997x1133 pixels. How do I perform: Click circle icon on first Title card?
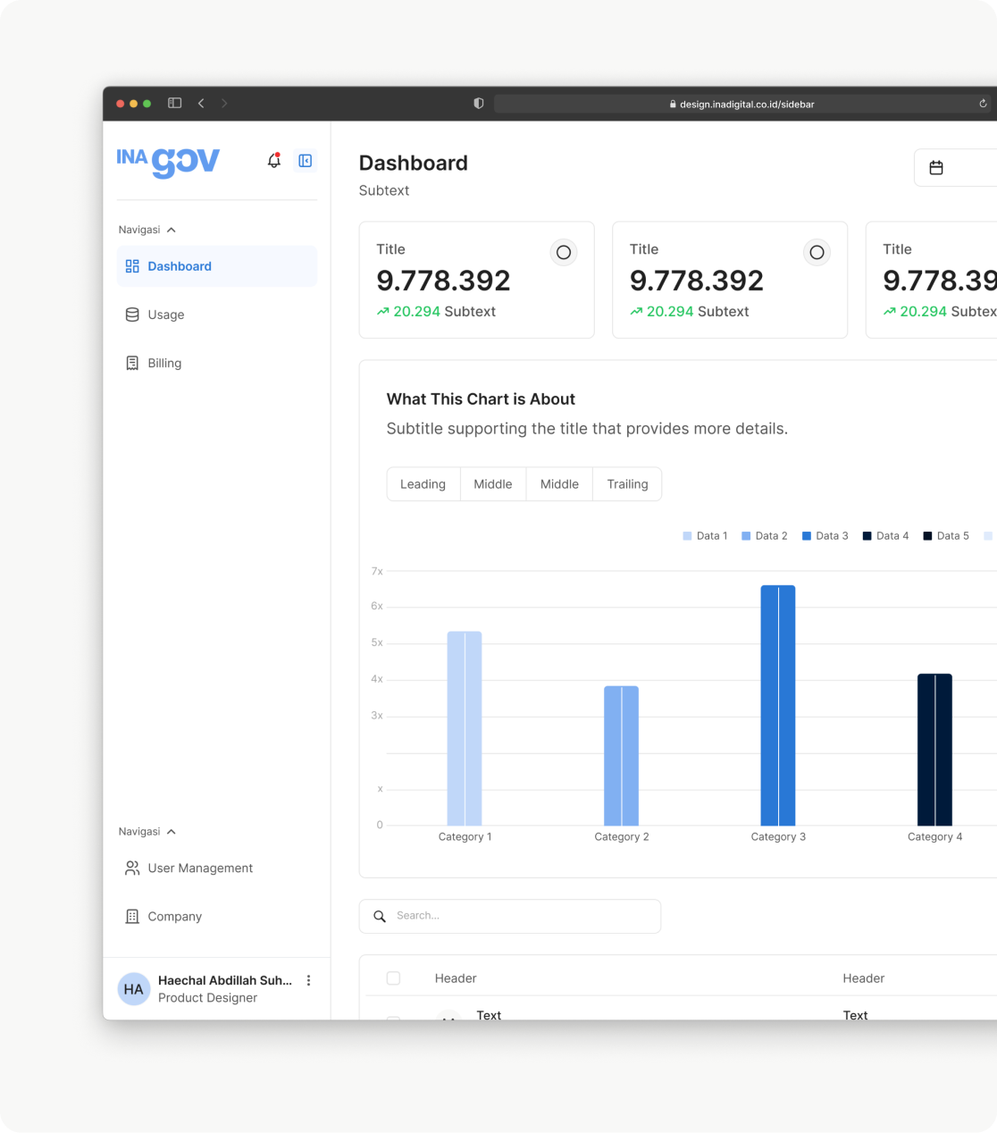click(564, 253)
